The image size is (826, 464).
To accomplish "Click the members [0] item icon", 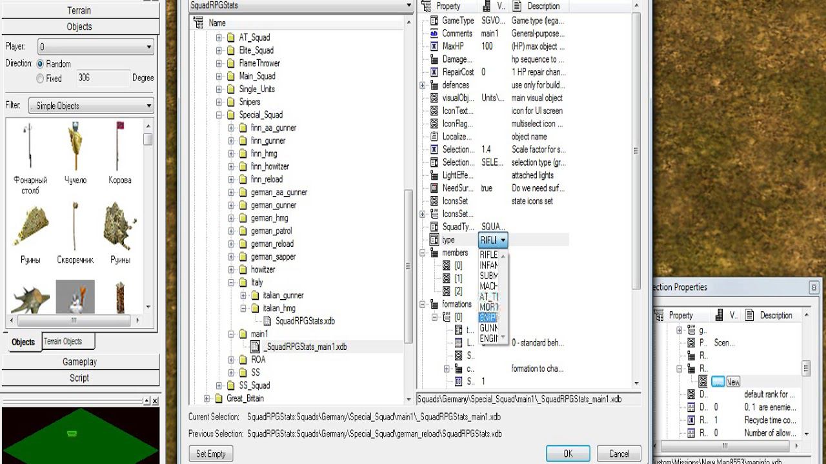I will (446, 266).
